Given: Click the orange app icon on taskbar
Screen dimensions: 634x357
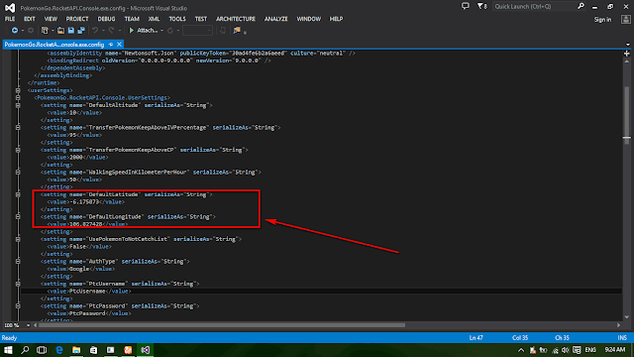Looking at the screenshot, I should pyautogui.click(x=128, y=350).
